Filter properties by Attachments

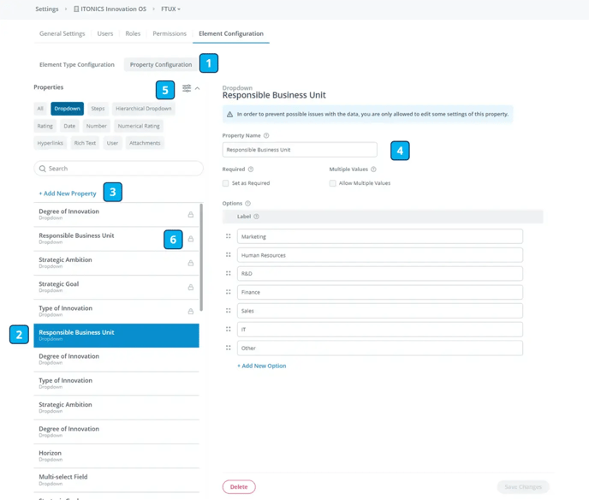145,143
